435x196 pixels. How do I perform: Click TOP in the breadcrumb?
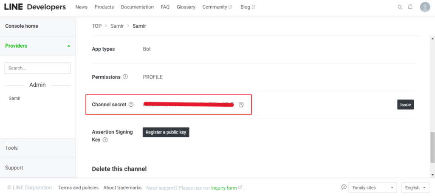[96, 26]
